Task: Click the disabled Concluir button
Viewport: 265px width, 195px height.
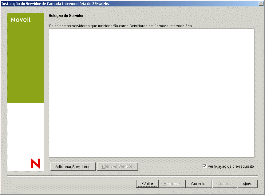Action: [x=225, y=184]
